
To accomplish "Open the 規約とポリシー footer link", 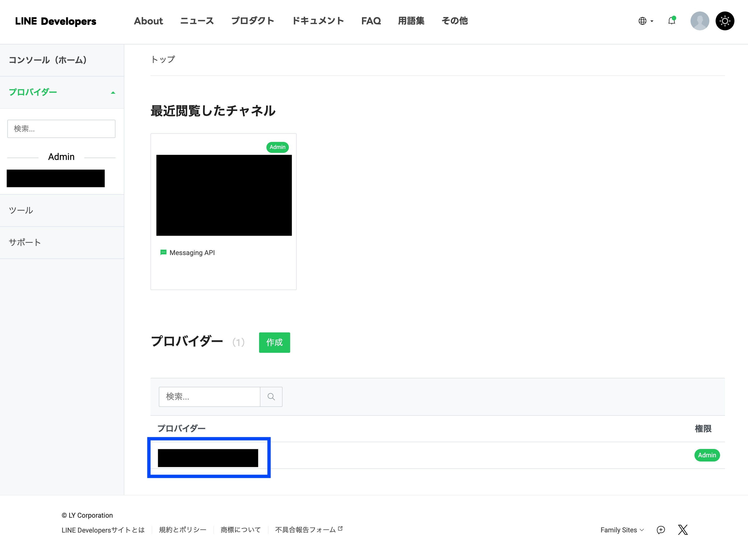I will [x=182, y=530].
